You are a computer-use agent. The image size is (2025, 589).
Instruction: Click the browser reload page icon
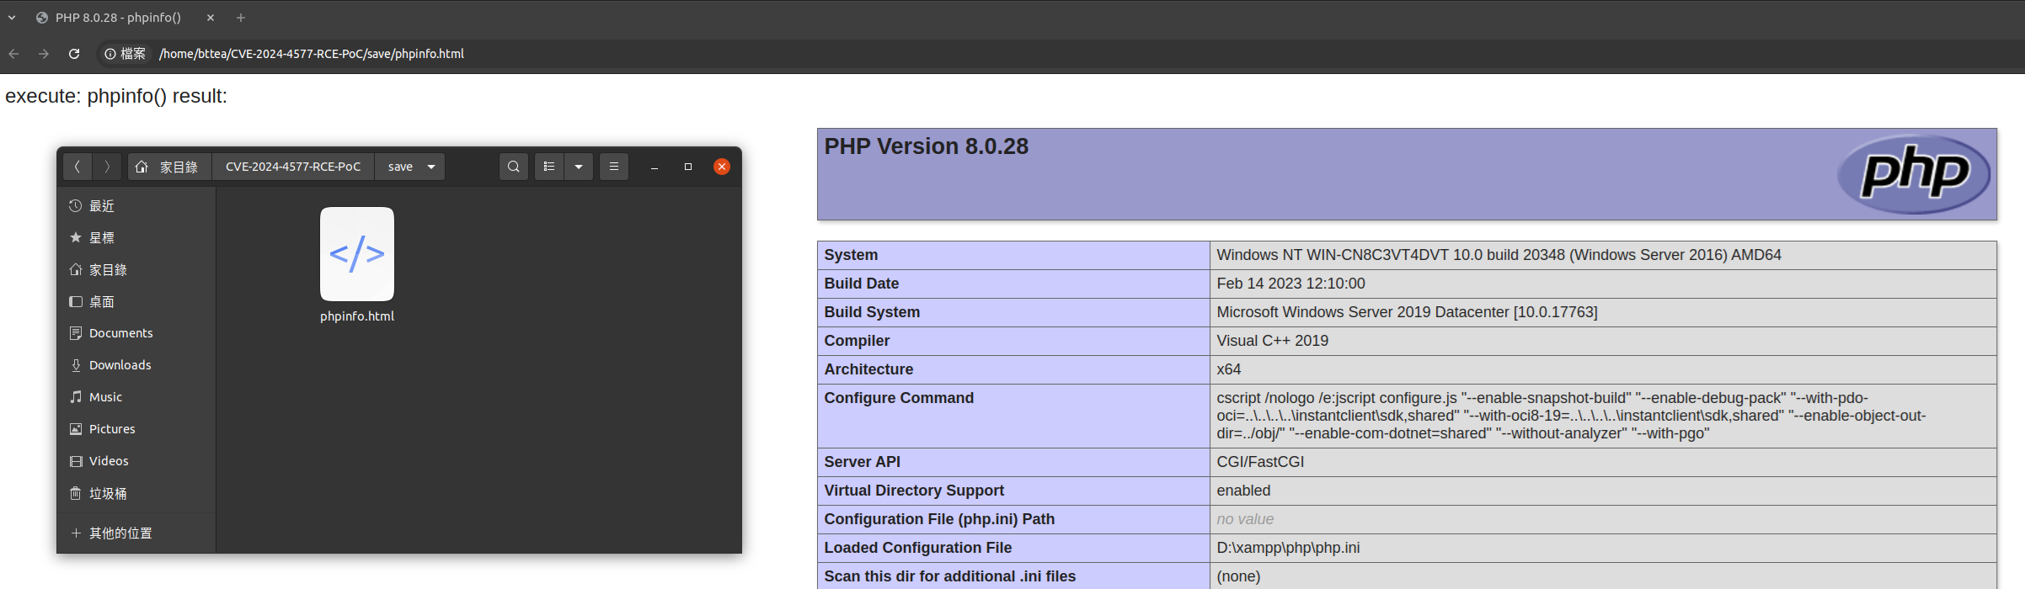[74, 54]
